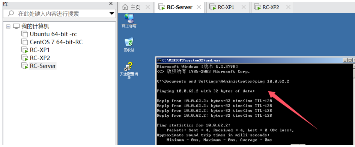The image size is (355, 147).
Task: Click 'Pinging 10.0.62.2 with 32 bytes of data' line
Action: coord(206,91)
